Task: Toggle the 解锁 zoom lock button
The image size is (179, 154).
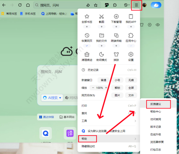Action: [117, 88]
